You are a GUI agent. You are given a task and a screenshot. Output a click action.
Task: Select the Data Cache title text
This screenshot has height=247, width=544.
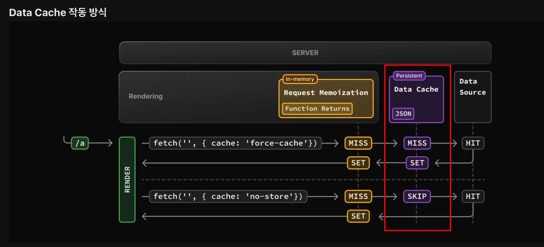[x=416, y=89]
